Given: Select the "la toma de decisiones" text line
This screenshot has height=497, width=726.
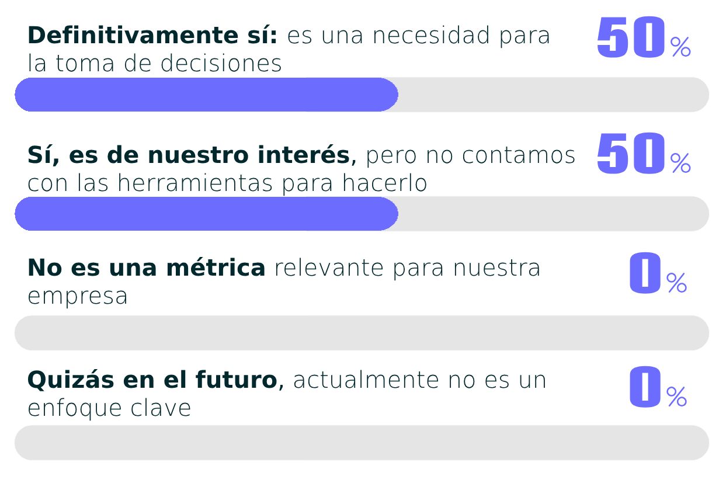Looking at the screenshot, I should click(x=155, y=64).
